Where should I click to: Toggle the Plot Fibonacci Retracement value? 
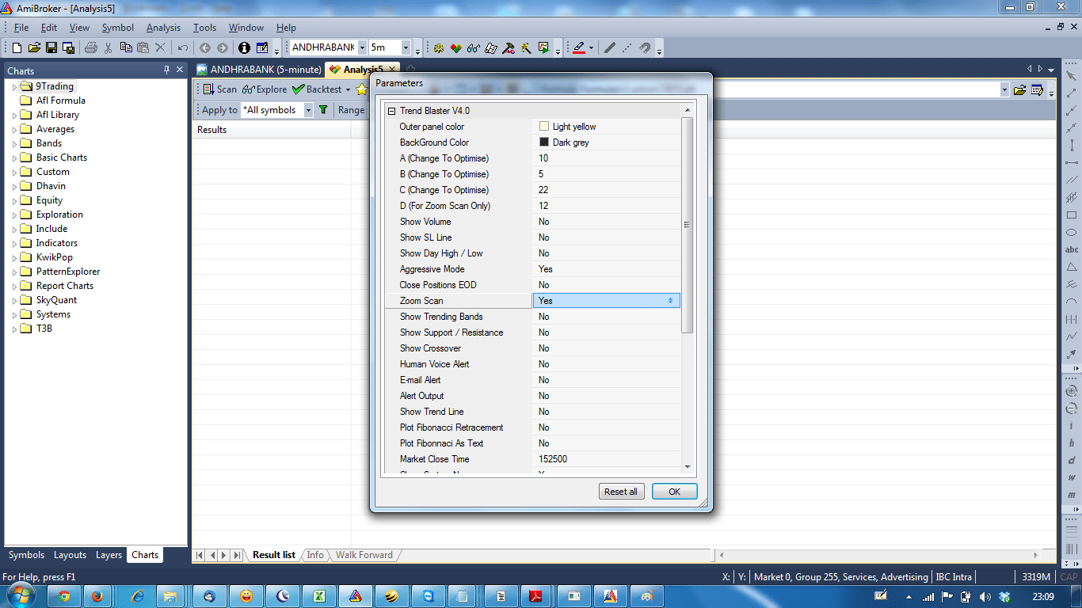[x=607, y=427]
